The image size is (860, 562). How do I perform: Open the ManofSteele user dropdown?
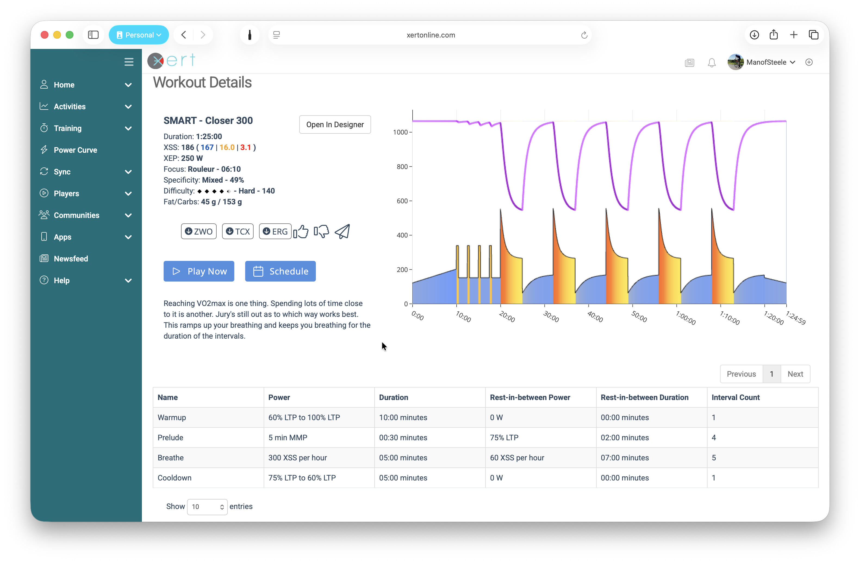click(766, 62)
